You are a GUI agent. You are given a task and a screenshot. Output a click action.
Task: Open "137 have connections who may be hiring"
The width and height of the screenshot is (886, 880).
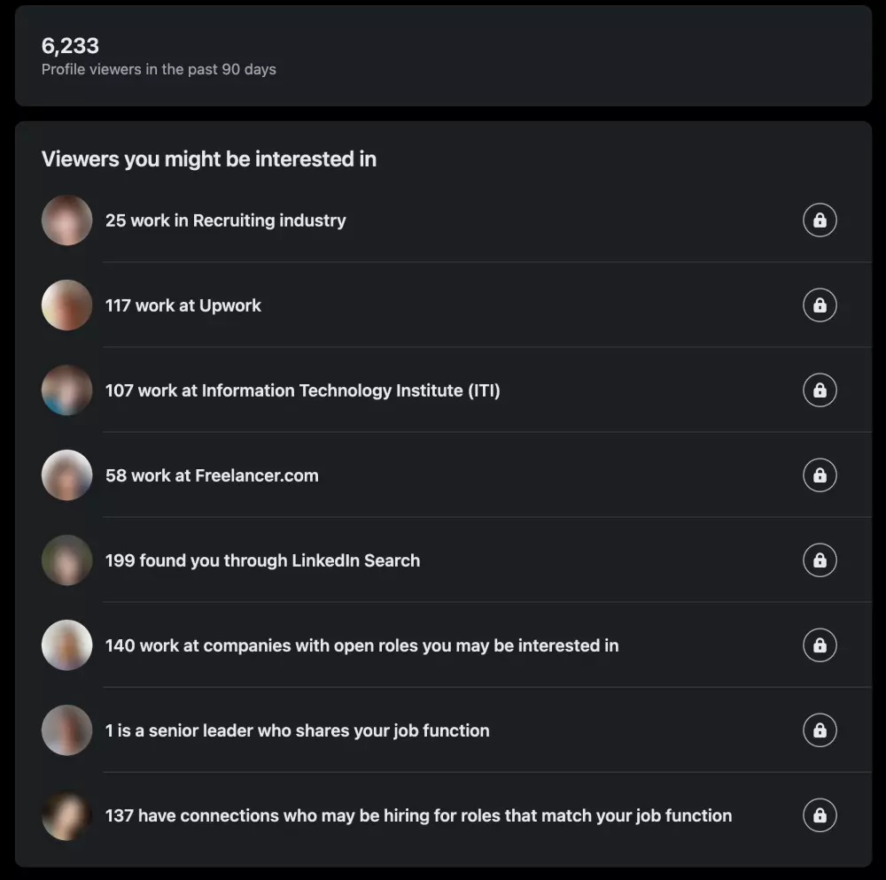point(418,815)
